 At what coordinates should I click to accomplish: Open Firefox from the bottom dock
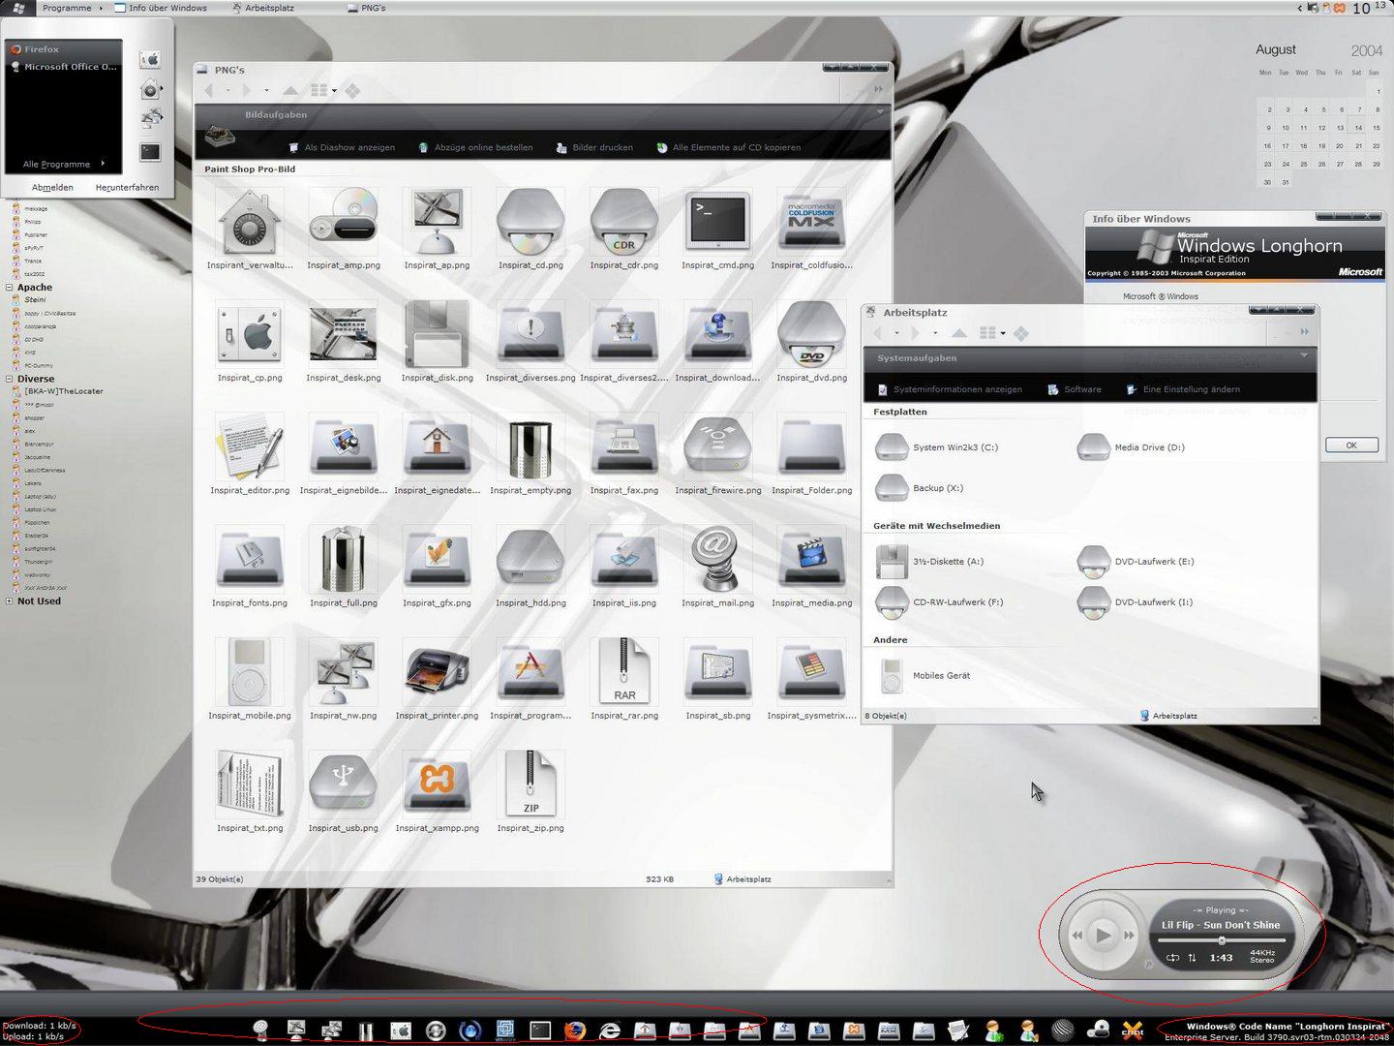pos(575,1031)
